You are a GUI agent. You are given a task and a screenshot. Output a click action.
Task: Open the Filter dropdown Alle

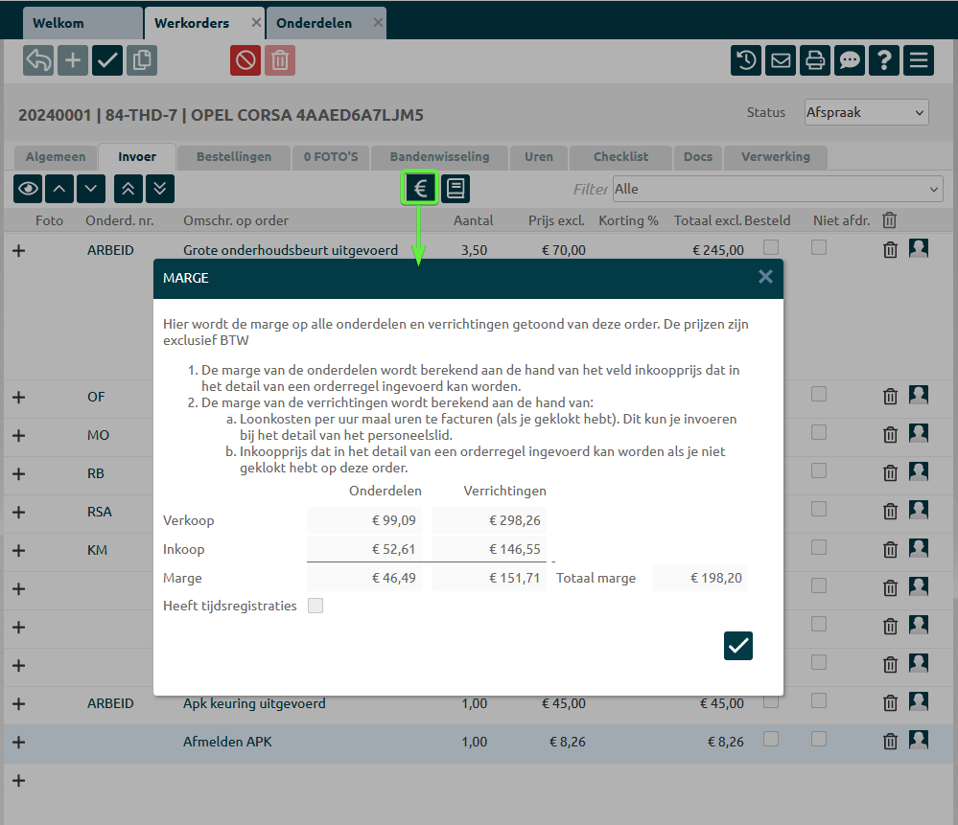(x=777, y=189)
